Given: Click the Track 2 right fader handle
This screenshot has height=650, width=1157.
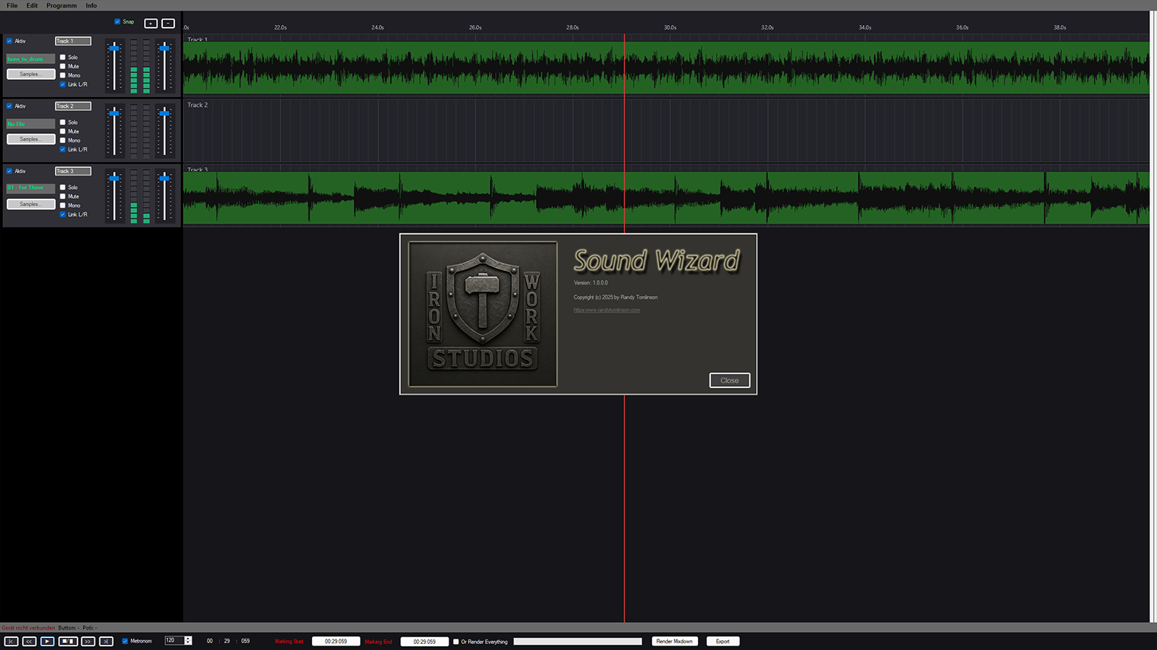Looking at the screenshot, I should (x=164, y=113).
